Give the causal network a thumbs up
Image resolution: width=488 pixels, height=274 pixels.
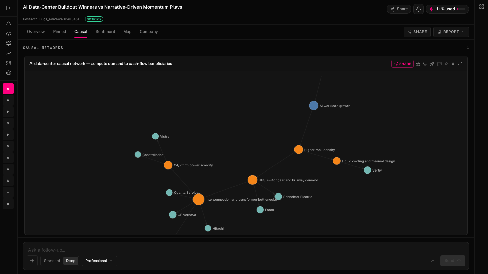click(418, 64)
